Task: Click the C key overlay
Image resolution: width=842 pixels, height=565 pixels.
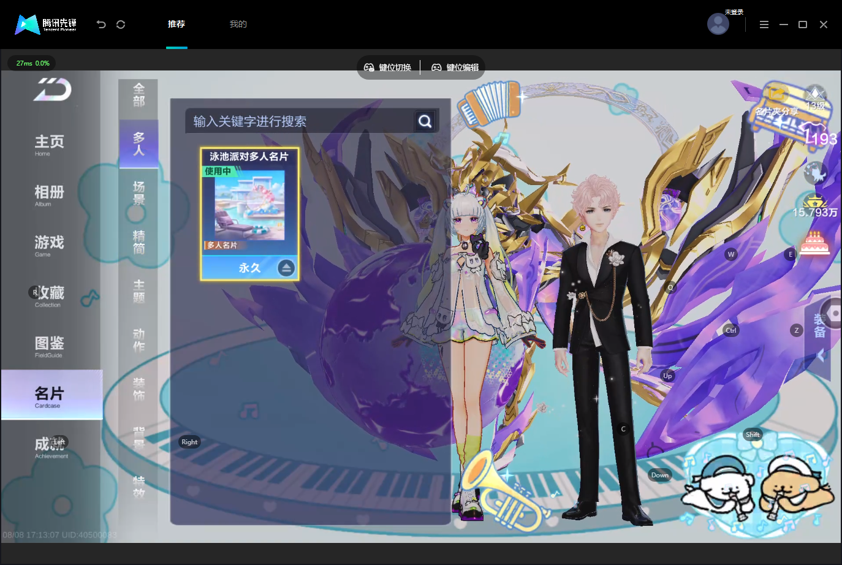Action: [x=623, y=429]
